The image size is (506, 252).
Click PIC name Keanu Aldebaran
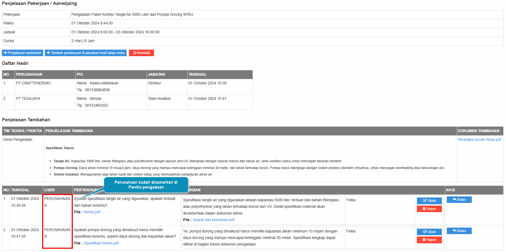[104, 83]
